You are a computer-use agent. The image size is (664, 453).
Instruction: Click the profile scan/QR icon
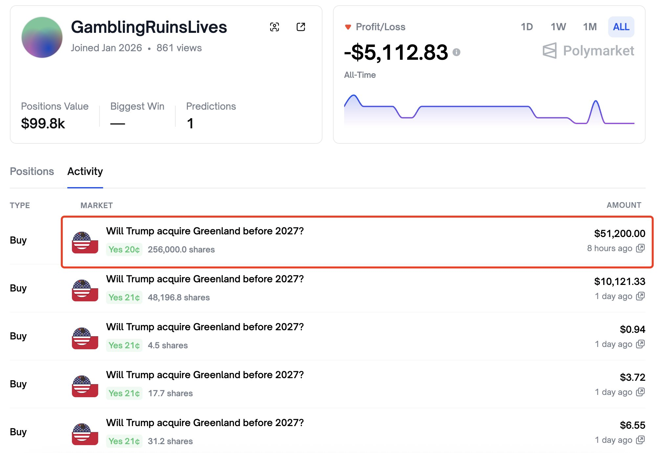pos(274,27)
